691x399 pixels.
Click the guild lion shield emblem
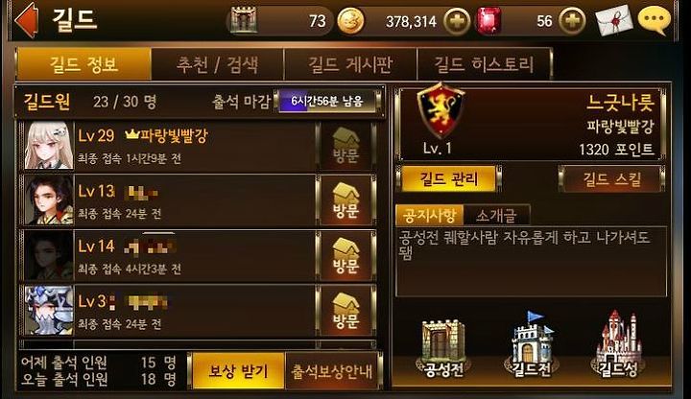coord(440,111)
